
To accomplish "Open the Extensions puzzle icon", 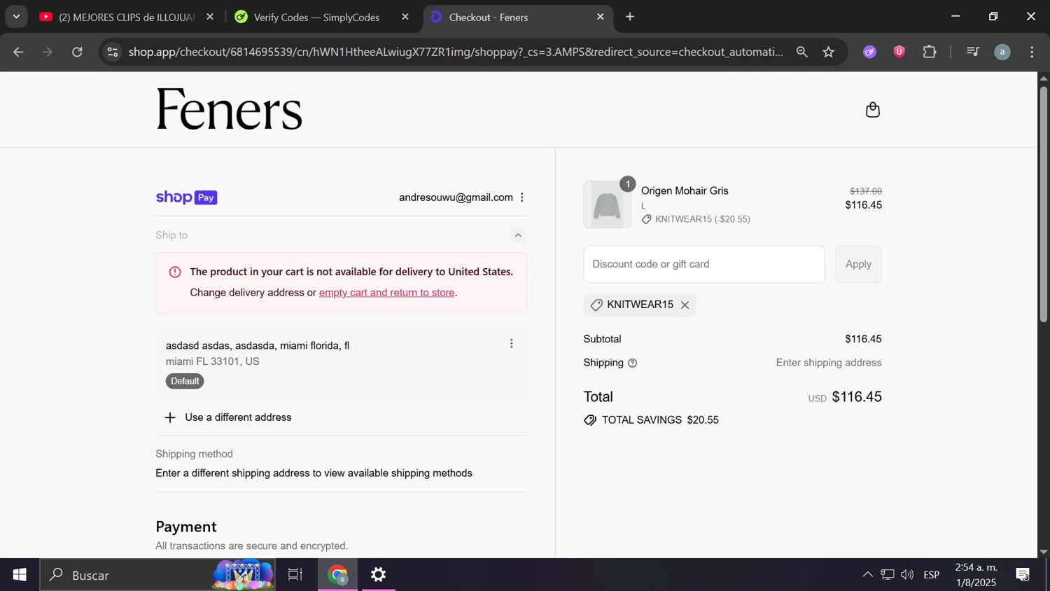I will coord(930,52).
